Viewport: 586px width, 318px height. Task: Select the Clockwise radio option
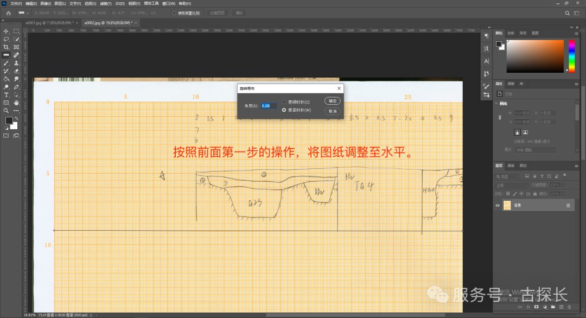(x=284, y=102)
